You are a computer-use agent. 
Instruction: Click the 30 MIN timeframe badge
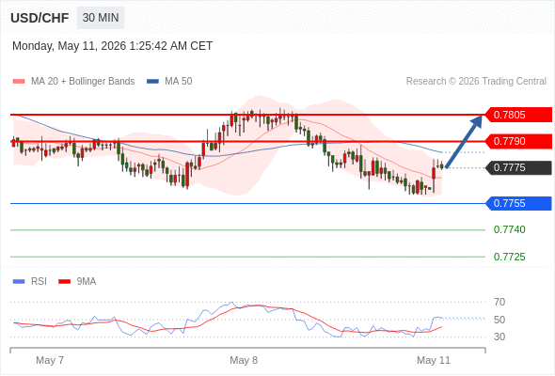click(101, 18)
